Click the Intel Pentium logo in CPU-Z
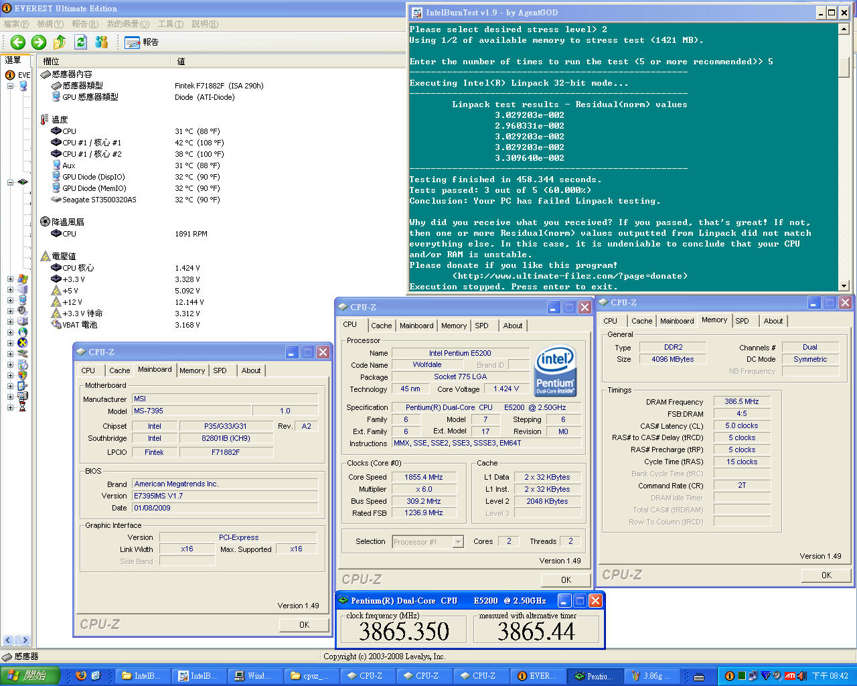 [x=556, y=370]
